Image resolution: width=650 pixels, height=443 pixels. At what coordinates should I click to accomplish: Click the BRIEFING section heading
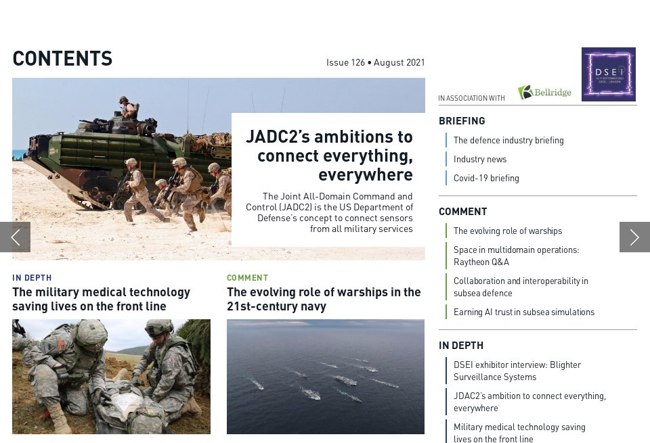(462, 121)
